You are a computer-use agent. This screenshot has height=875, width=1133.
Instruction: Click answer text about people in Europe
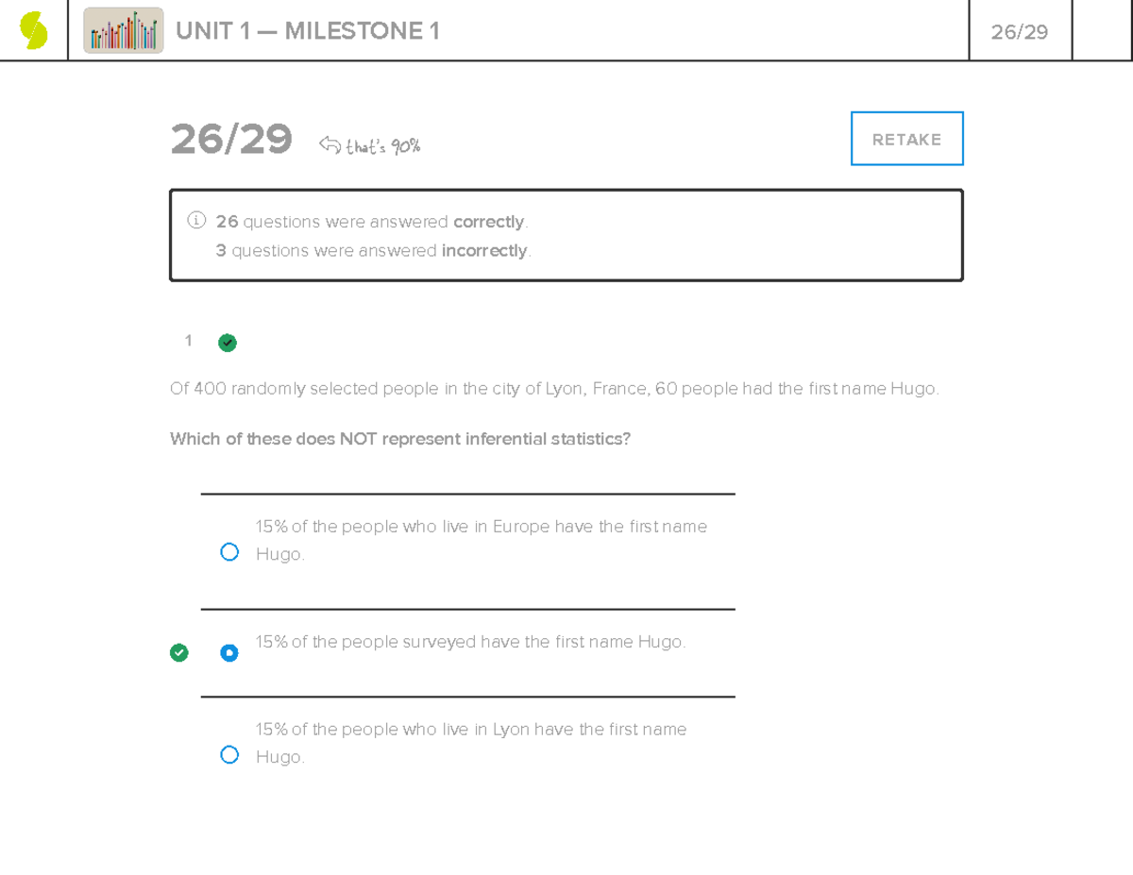click(481, 540)
